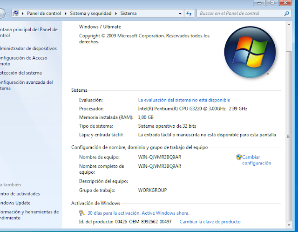Select the Sistema y seguridad breadcrumb

[x=91, y=14]
